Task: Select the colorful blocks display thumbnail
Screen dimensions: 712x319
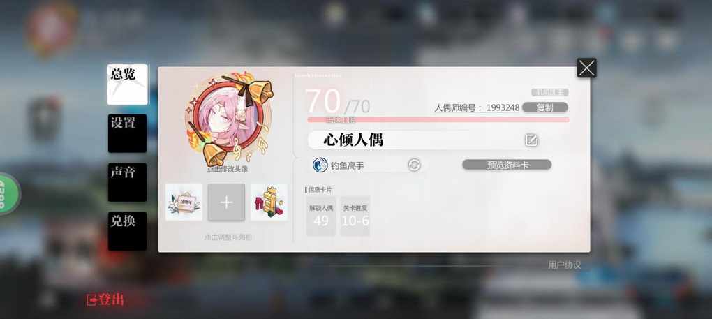Action: point(269,202)
